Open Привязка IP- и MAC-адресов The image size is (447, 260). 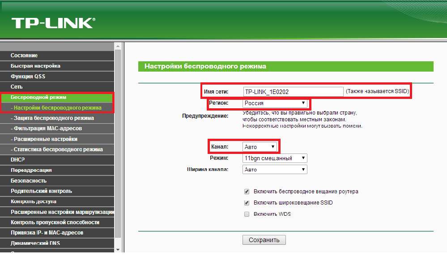pos(57,233)
